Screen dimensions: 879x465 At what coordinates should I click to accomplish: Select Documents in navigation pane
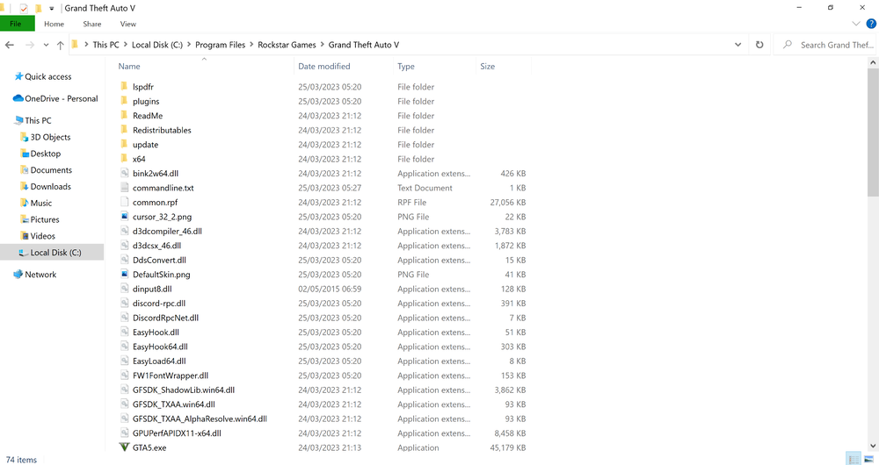click(x=51, y=169)
